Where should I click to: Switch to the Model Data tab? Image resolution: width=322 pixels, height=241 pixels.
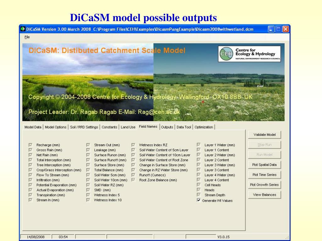click(x=33, y=127)
